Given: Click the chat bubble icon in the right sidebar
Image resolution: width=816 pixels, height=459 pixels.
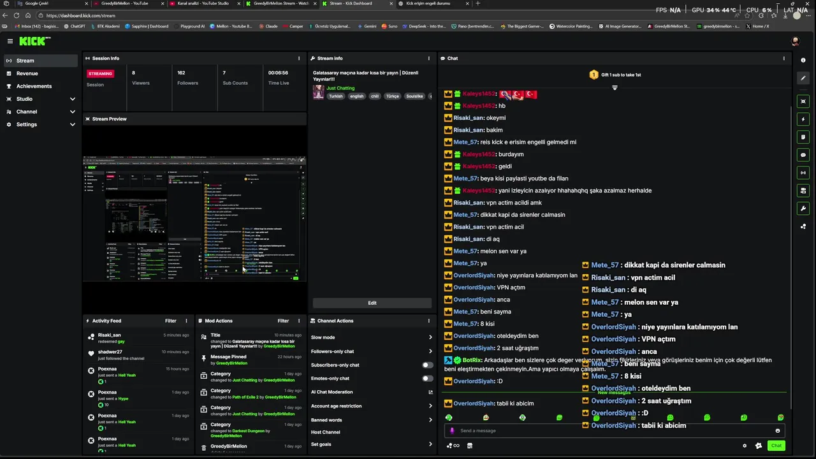Looking at the screenshot, I should pyautogui.click(x=803, y=155).
